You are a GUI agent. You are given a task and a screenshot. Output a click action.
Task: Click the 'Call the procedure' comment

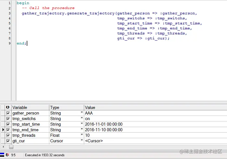(52, 8)
